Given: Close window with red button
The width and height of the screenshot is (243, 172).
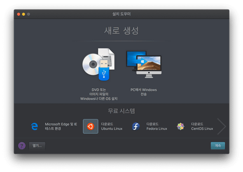Looking at the screenshot, I should tap(19, 14).
